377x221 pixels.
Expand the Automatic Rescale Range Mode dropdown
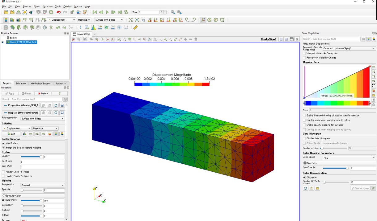pos(349,48)
